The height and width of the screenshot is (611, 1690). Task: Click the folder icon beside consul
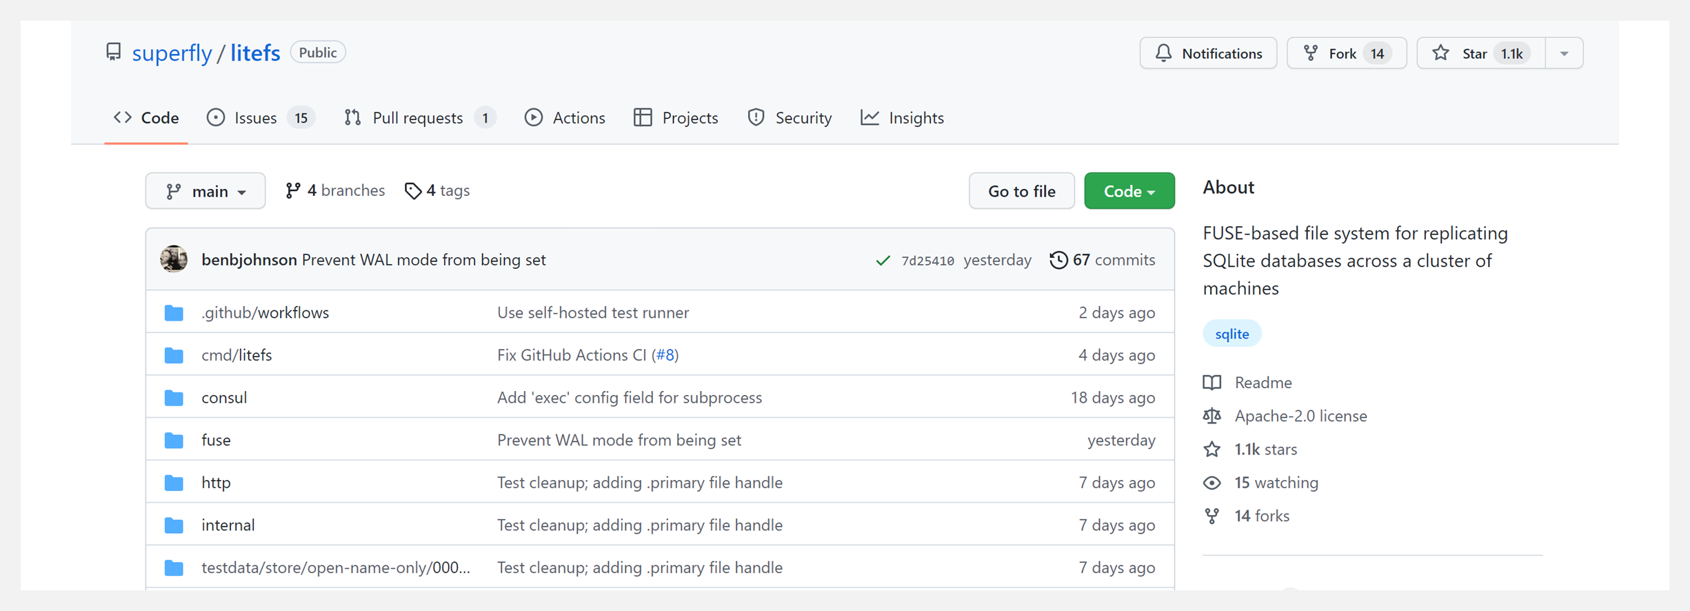(x=174, y=398)
